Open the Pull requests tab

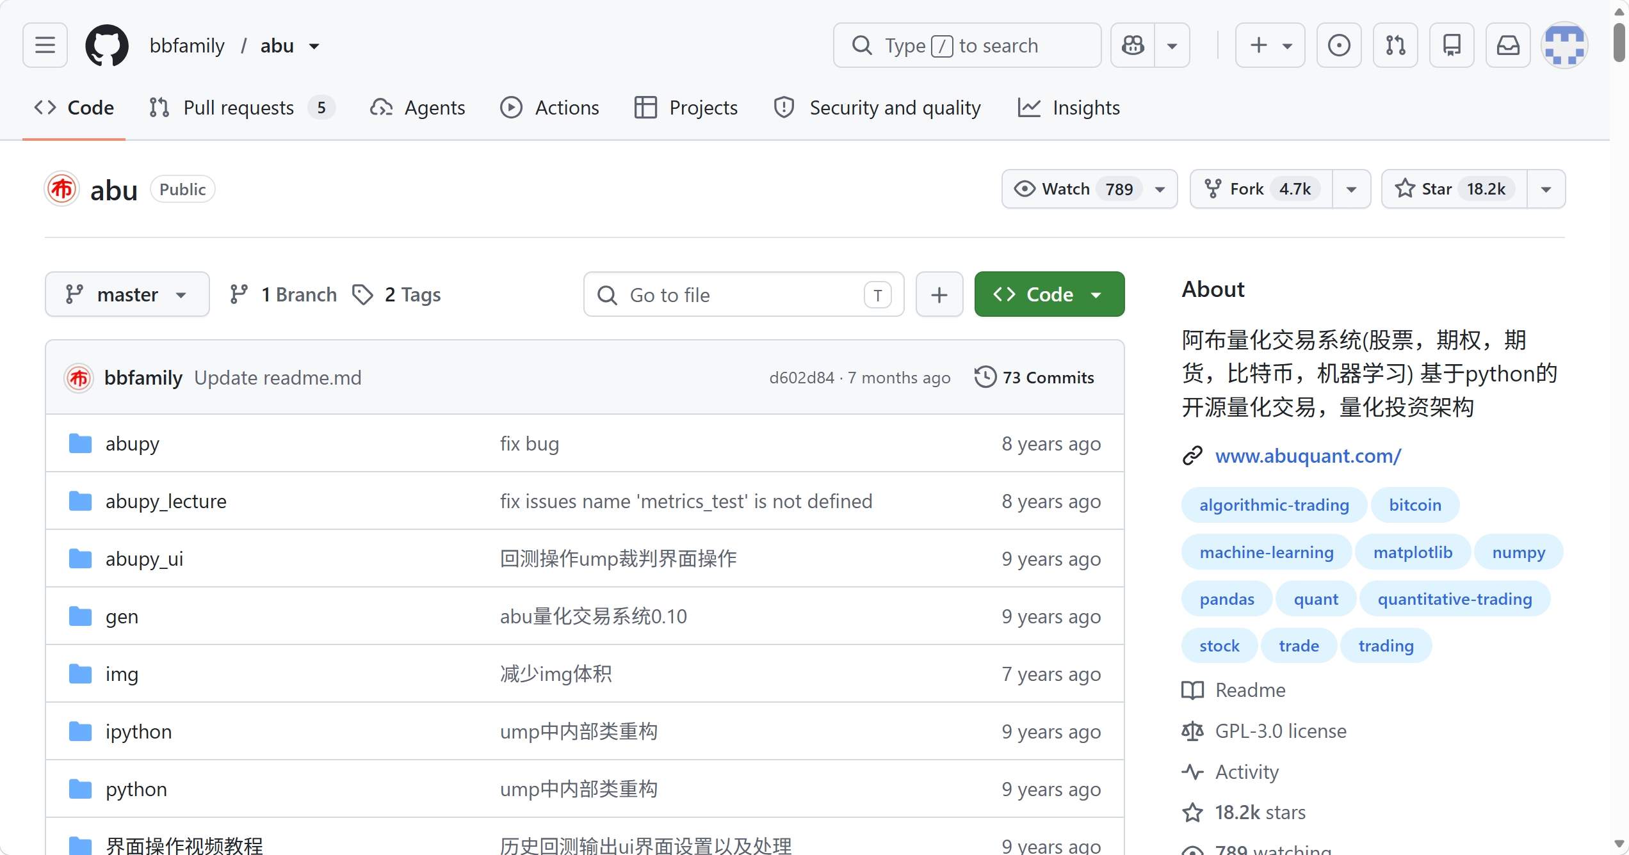241,108
